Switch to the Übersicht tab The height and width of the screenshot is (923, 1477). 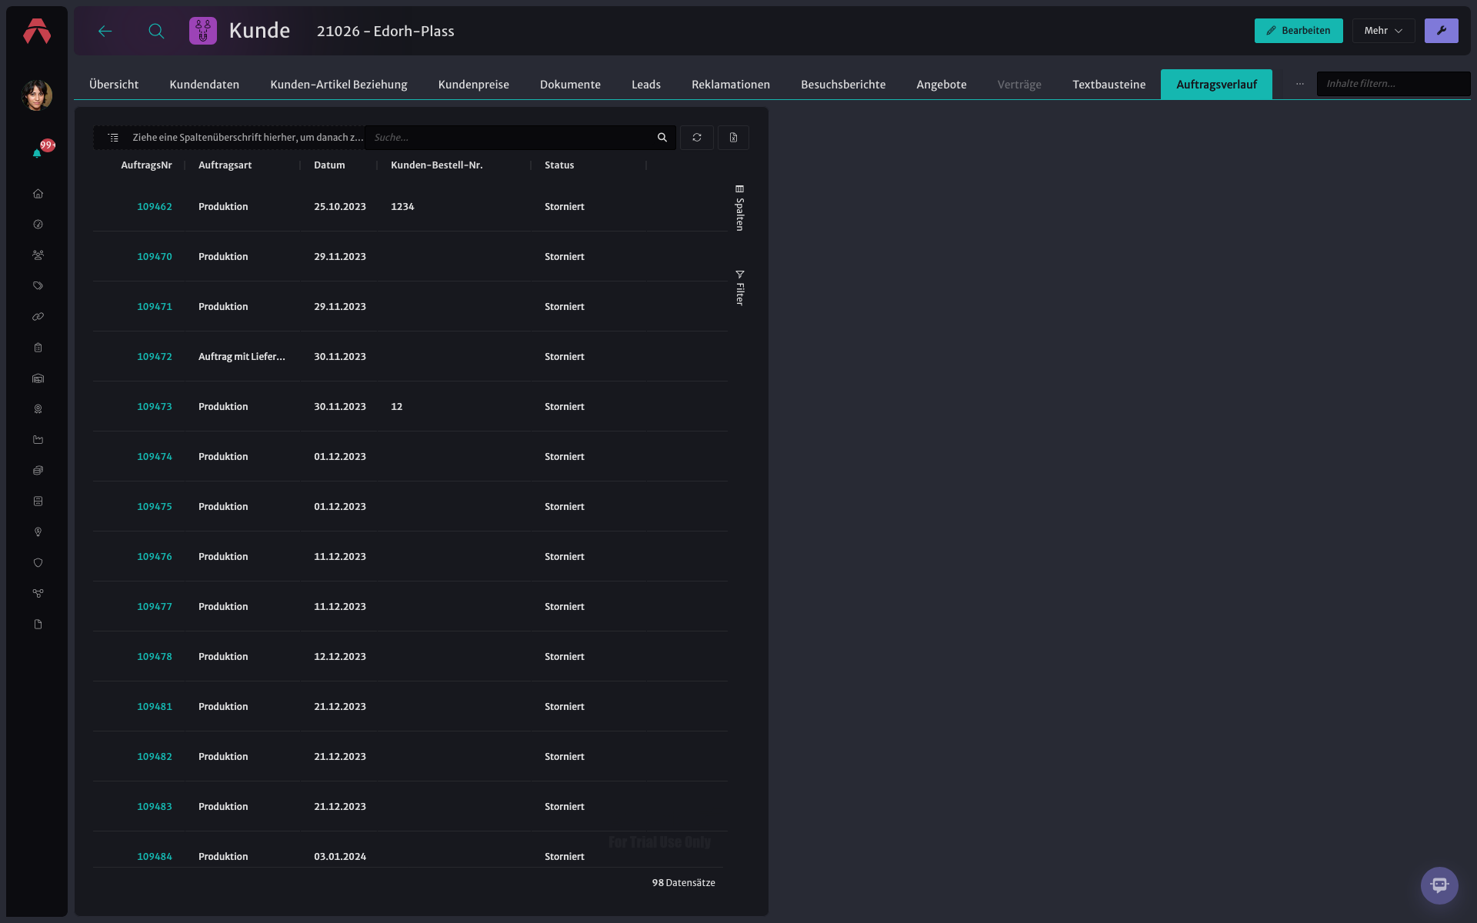[114, 85]
